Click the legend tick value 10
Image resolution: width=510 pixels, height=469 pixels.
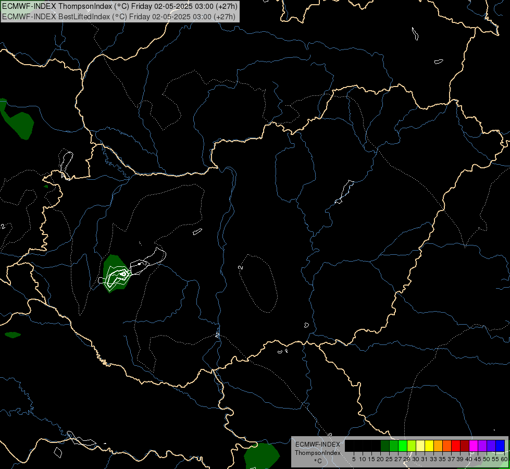363,459
